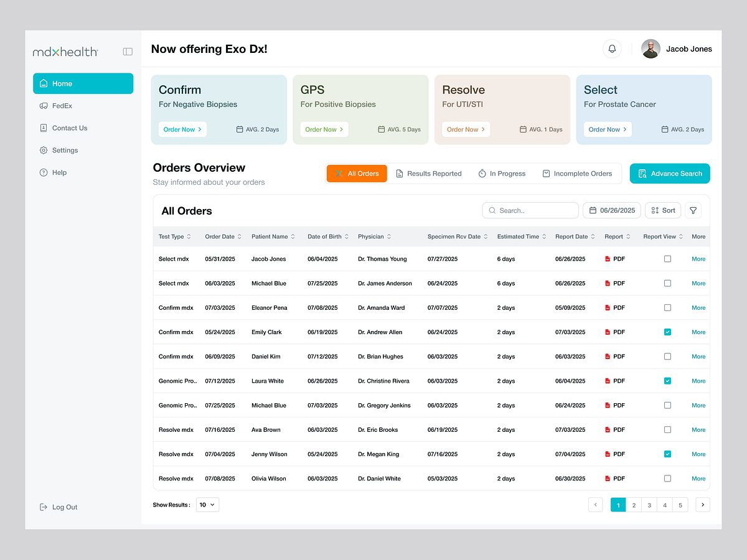Click the Advance Search button
The width and height of the screenshot is (747, 560).
tap(670, 174)
